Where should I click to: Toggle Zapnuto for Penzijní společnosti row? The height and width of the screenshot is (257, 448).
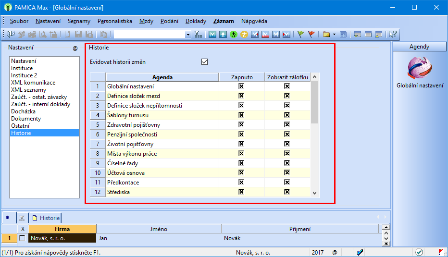(241, 134)
